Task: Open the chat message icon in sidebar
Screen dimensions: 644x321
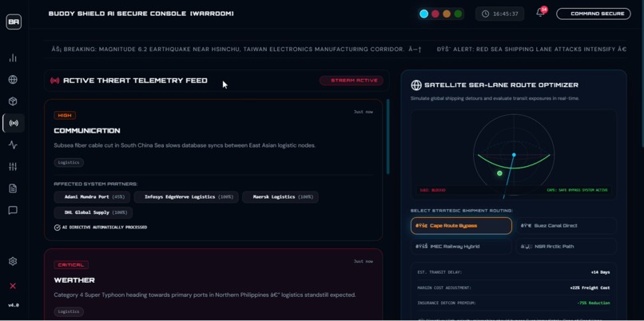Action: click(x=13, y=210)
